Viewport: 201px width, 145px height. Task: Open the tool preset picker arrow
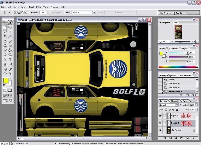point(10,12)
